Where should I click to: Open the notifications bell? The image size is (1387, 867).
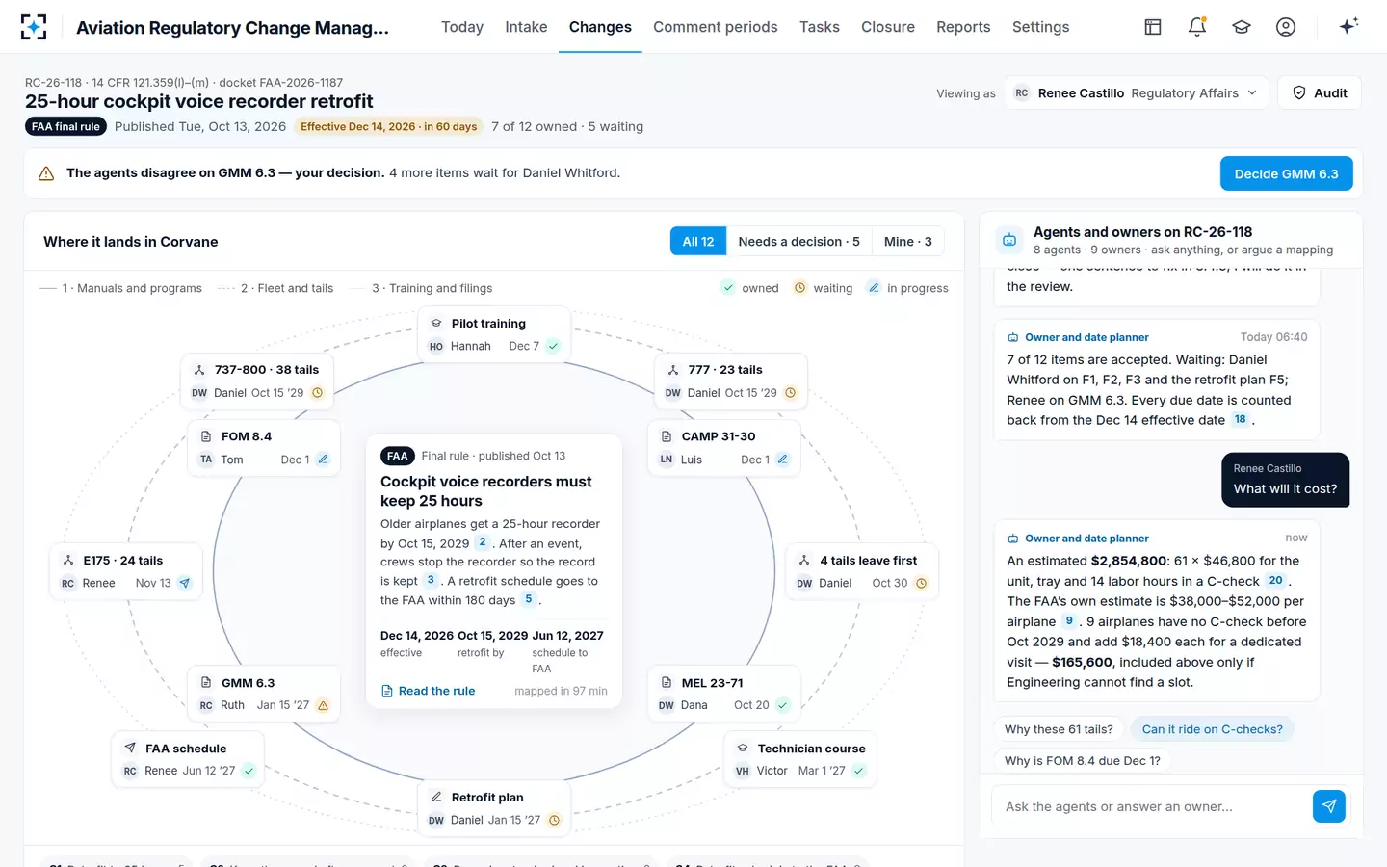pyautogui.click(x=1197, y=27)
